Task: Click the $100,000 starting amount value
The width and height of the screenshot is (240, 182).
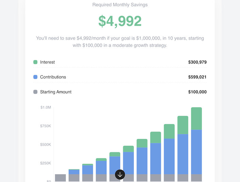Action: [197, 92]
